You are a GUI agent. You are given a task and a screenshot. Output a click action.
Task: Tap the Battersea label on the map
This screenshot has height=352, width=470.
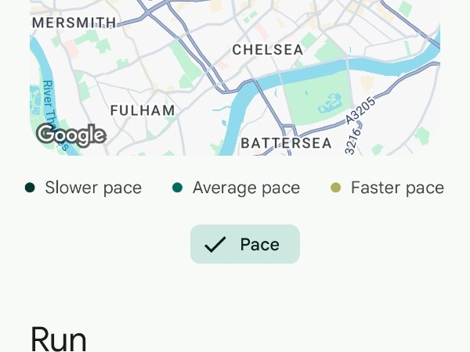pos(286,143)
